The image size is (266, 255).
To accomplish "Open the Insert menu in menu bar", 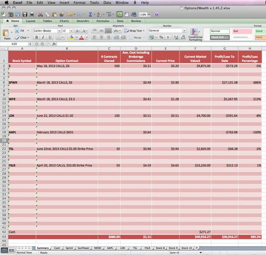I will tap(64, 3).
